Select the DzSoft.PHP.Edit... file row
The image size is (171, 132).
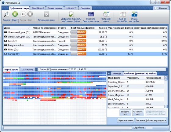coord(136,91)
